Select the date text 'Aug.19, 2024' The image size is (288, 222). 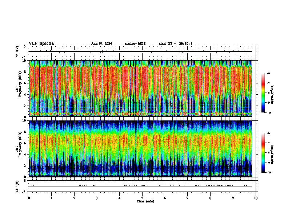[x=101, y=44]
